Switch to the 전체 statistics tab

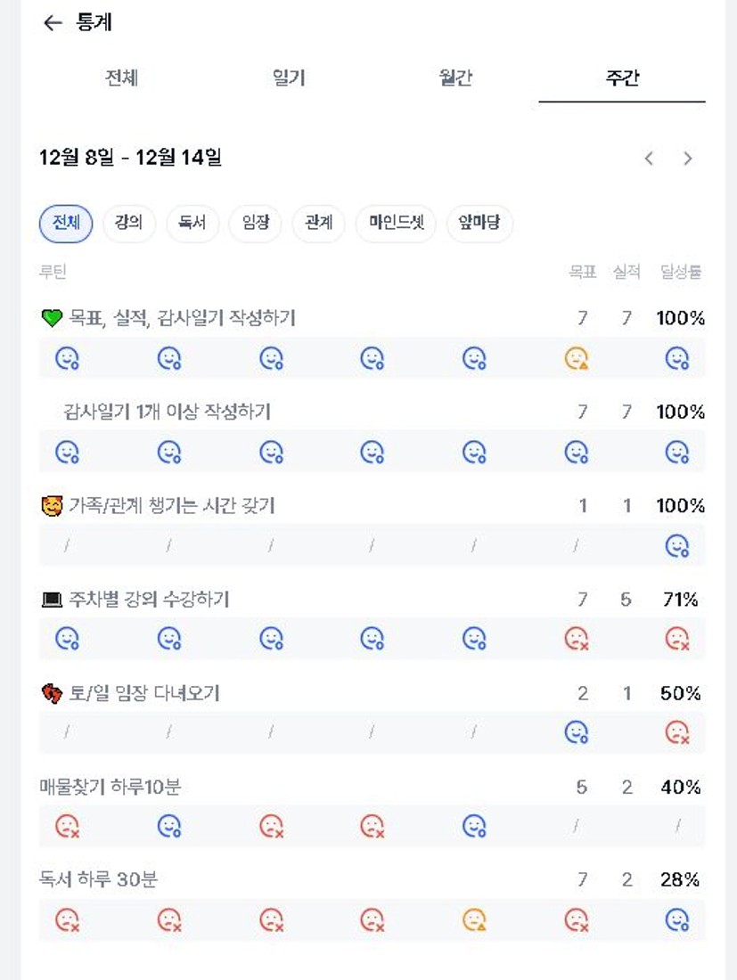click(121, 78)
